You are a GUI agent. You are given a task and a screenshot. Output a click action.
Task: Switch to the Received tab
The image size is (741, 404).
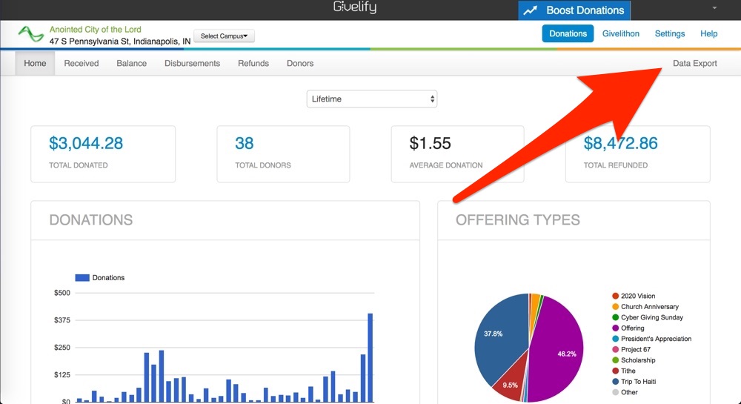pyautogui.click(x=82, y=63)
